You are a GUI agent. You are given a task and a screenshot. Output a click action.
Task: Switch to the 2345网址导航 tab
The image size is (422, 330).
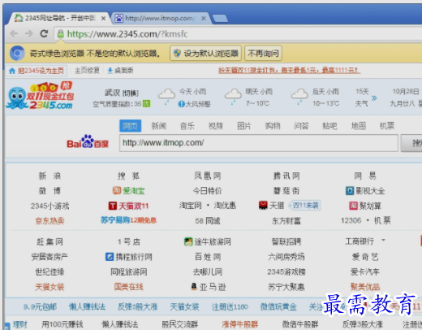59,19
